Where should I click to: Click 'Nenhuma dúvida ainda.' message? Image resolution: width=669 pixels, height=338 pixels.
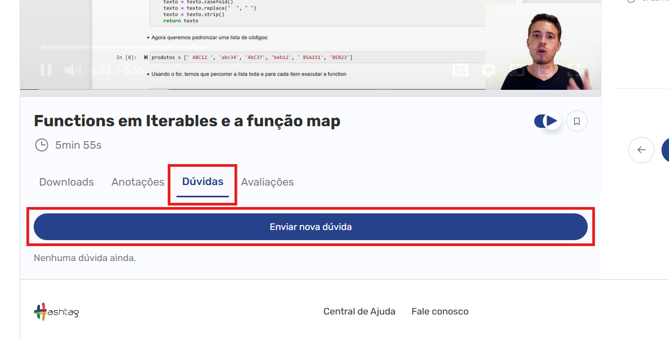[x=85, y=258]
